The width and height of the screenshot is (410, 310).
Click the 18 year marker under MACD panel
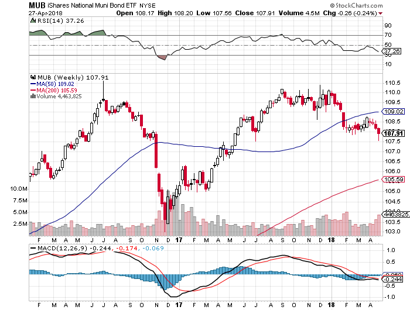tap(332, 305)
